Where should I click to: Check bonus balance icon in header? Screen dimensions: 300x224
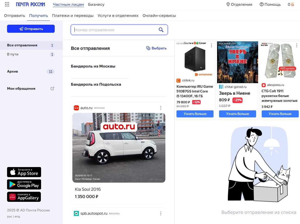click(x=291, y=5)
